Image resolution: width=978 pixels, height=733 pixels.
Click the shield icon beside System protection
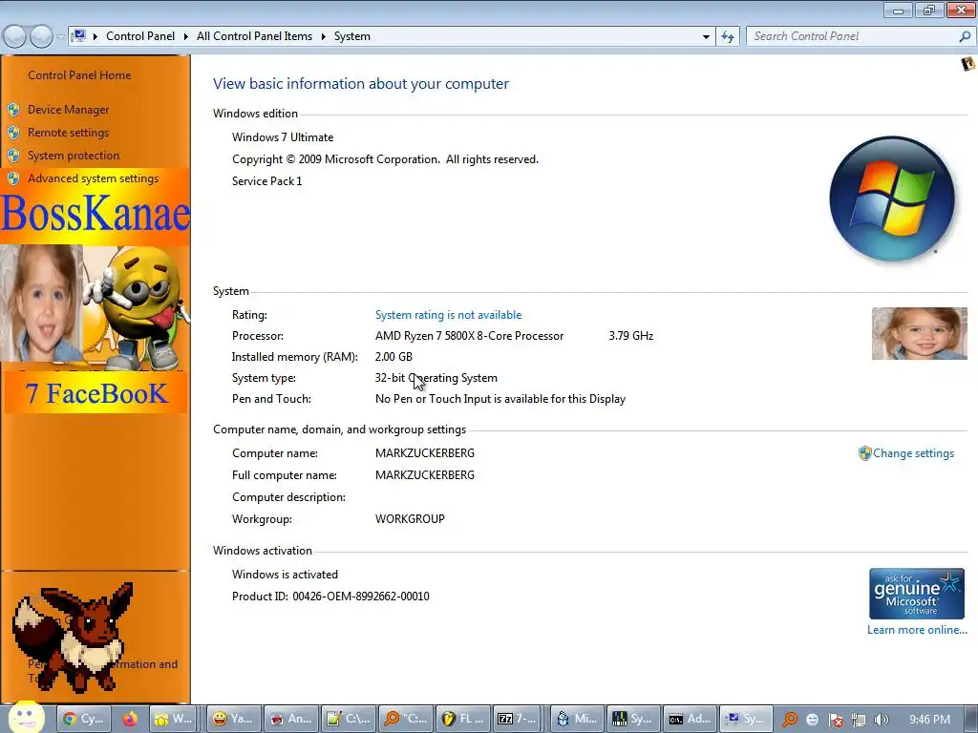13,156
